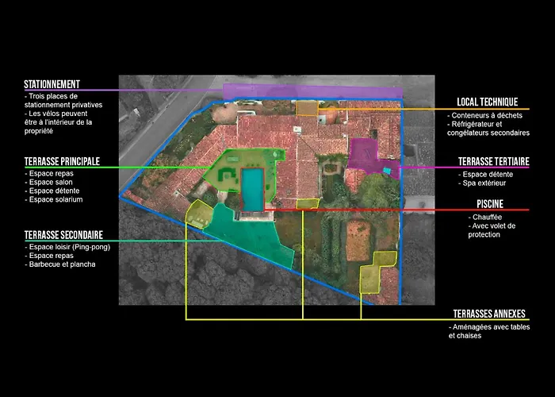Click the STATIONNEMENT heading
Screen dimensions: 555x397
click(x=52, y=84)
